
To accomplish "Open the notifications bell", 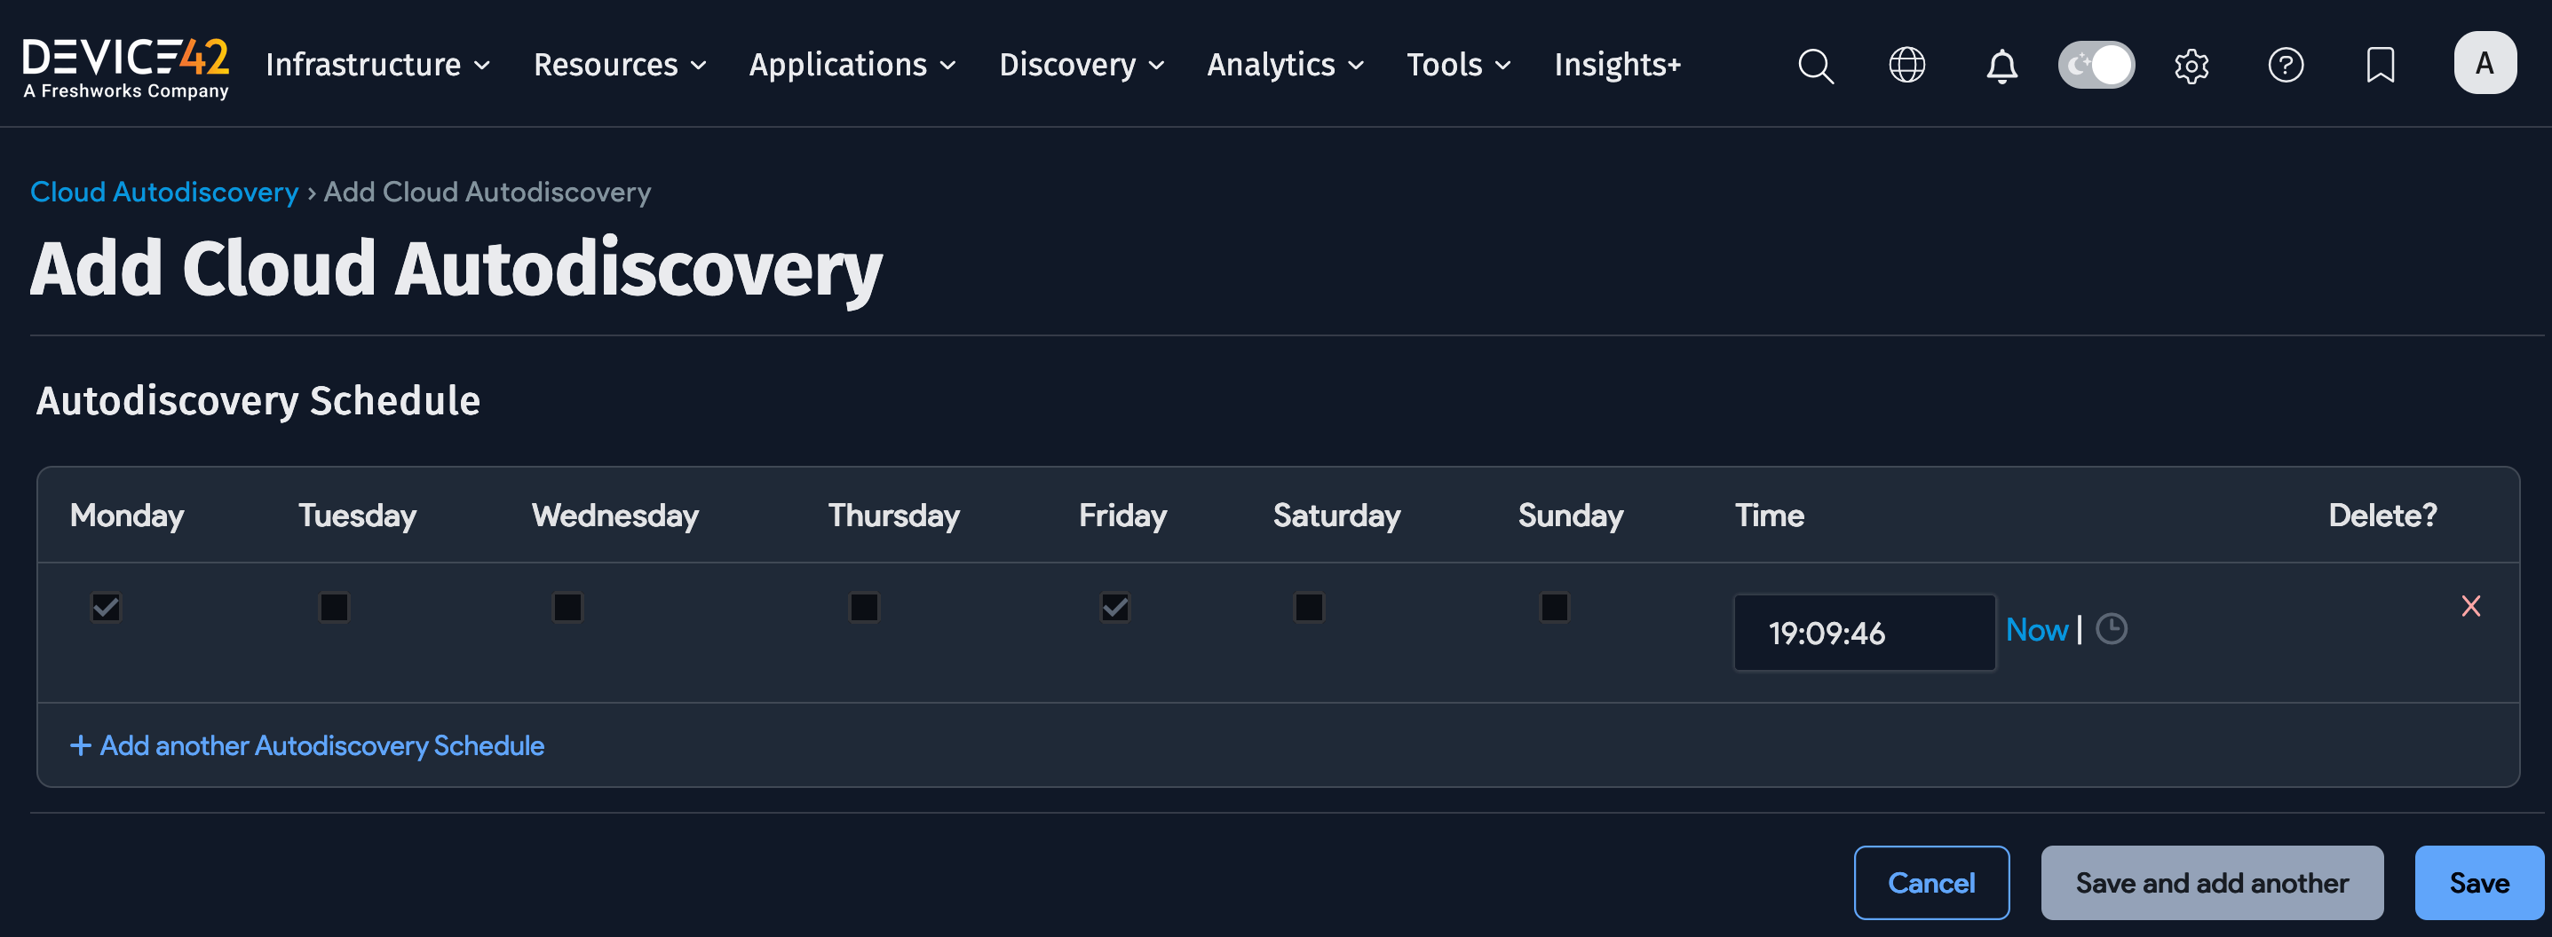I will click(2001, 66).
